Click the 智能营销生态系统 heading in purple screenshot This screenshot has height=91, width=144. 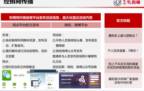(67, 76)
